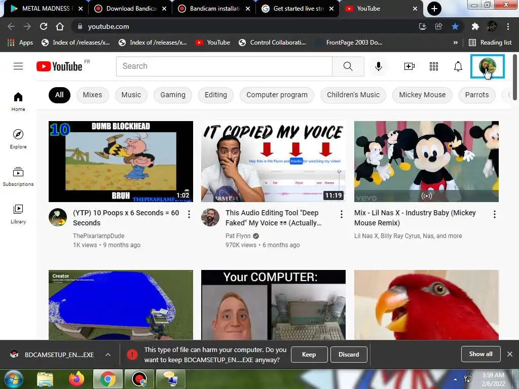The width and height of the screenshot is (519, 389).
Task: Open the Apps bookmarks shortcut
Action: click(x=20, y=43)
